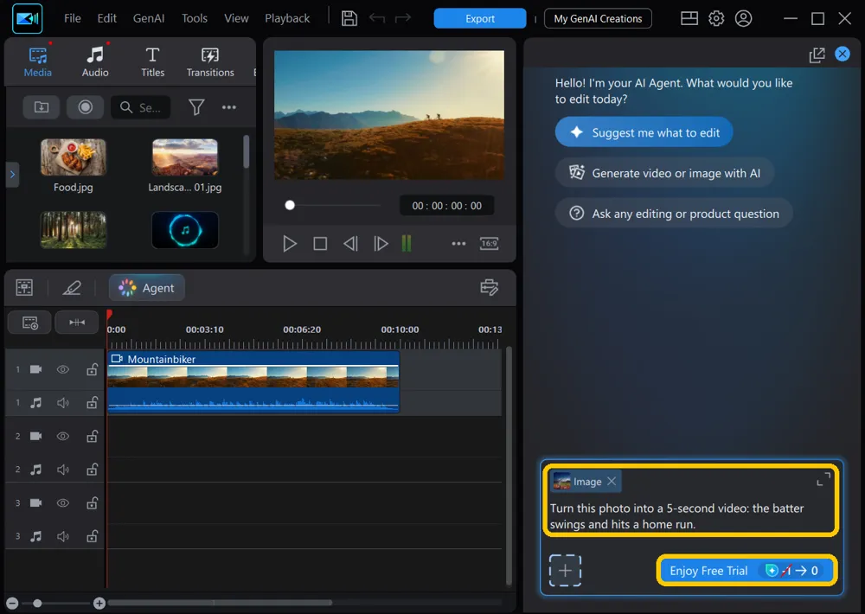The image size is (865, 614).
Task: Step to next frame
Action: coord(381,243)
